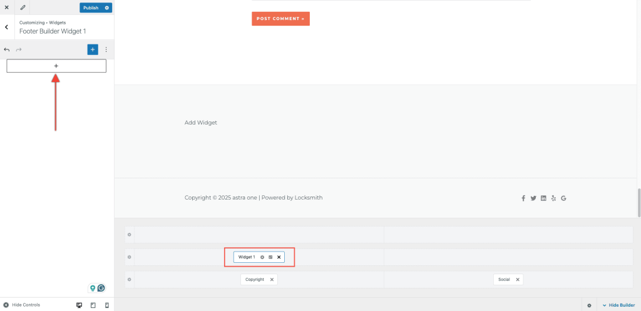This screenshot has height=311, width=641.
Task: Select the Widget 1 builder item
Action: tap(247, 257)
